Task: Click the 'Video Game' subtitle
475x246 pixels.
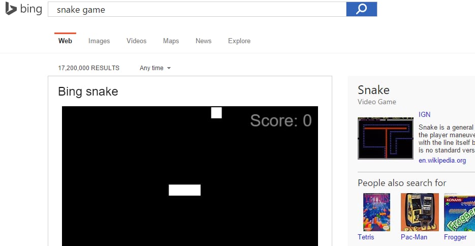Action: (x=377, y=102)
